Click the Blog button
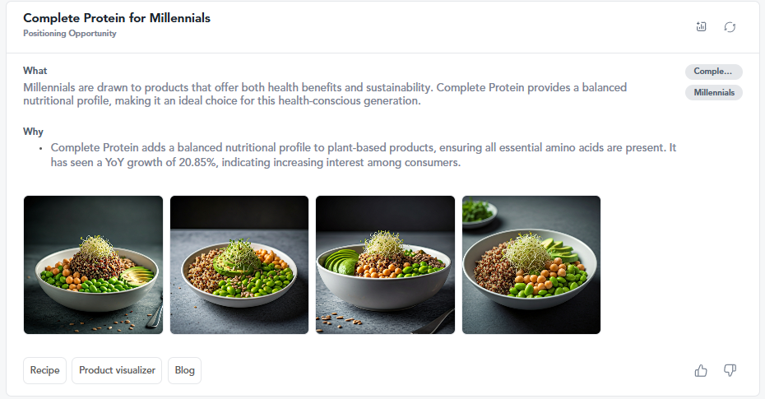 (184, 370)
